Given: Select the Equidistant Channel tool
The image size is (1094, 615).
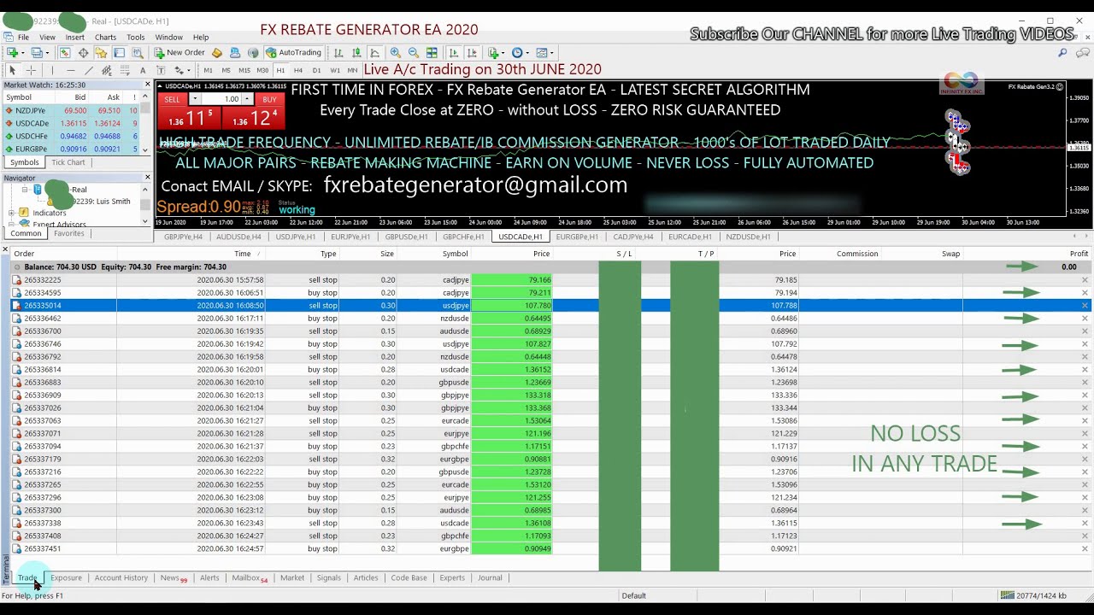Looking at the screenshot, I should tap(107, 70).
